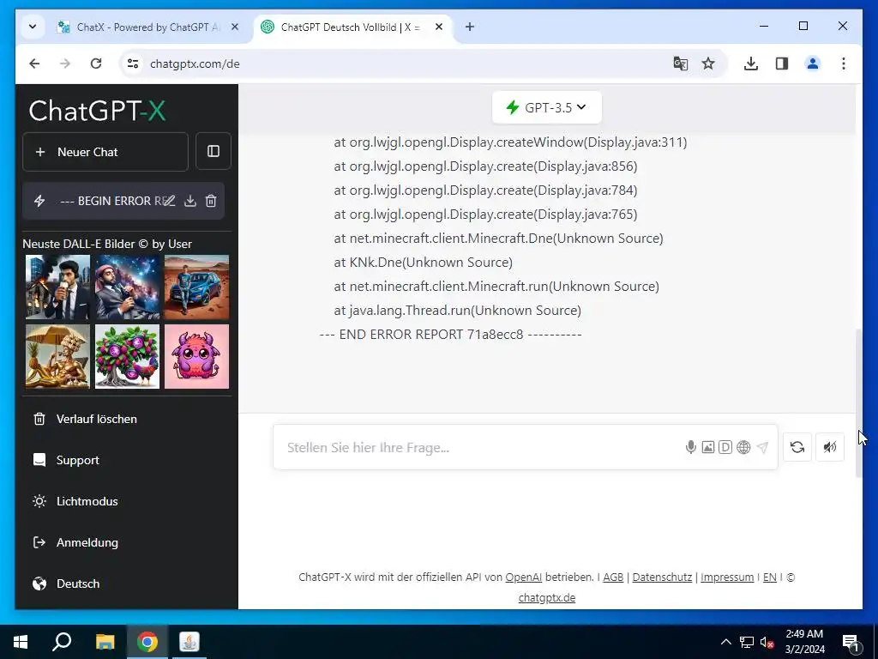Viewport: 878px width, 659px height.
Task: Open the notification center icon
Action: tap(851, 642)
